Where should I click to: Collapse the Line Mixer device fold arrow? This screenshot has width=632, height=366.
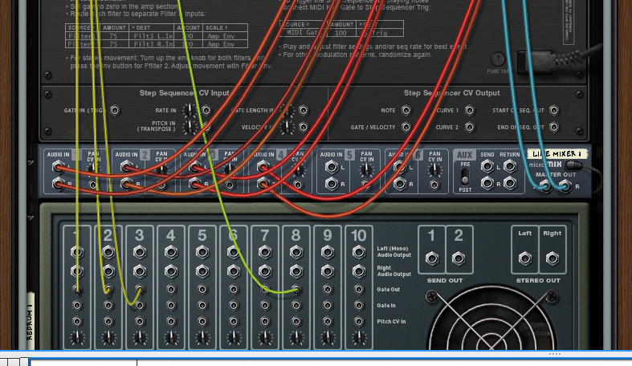[31, 162]
